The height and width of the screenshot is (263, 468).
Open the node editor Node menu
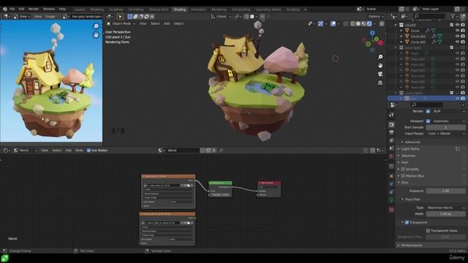[x=79, y=150]
